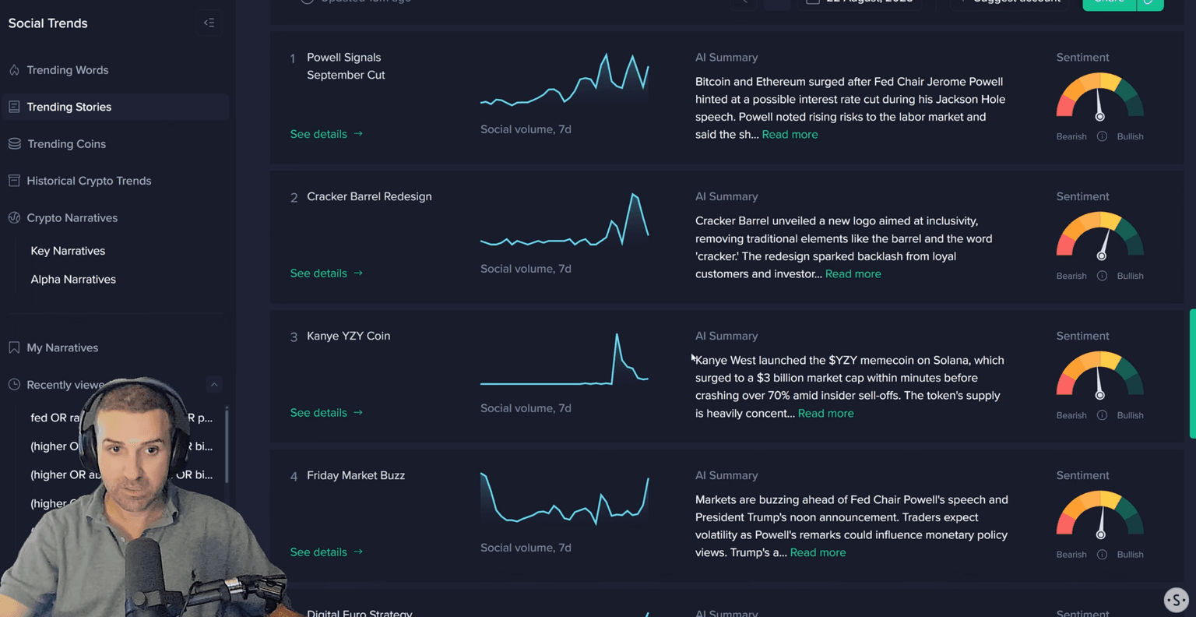Click See details for Friday Market Buzz
The width and height of the screenshot is (1196, 617).
[325, 552]
